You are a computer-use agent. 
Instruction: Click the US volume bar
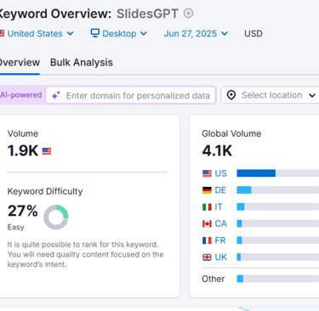(x=278, y=173)
